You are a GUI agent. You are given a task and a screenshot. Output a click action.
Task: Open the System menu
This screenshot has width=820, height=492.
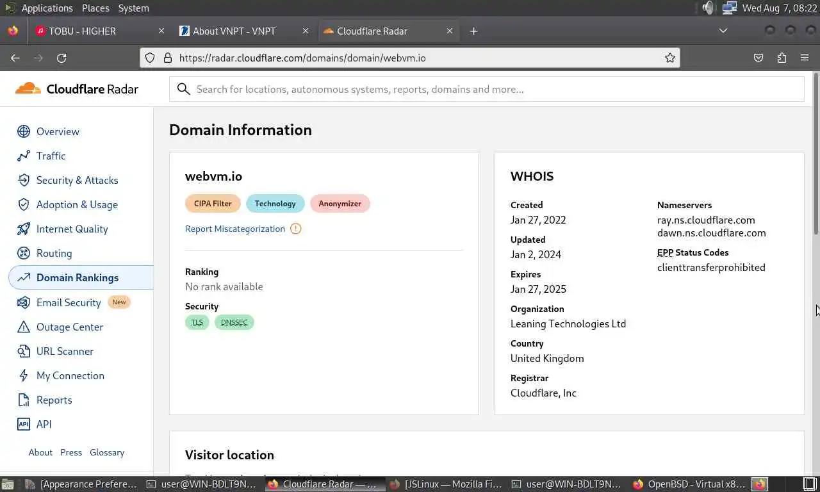coord(133,8)
